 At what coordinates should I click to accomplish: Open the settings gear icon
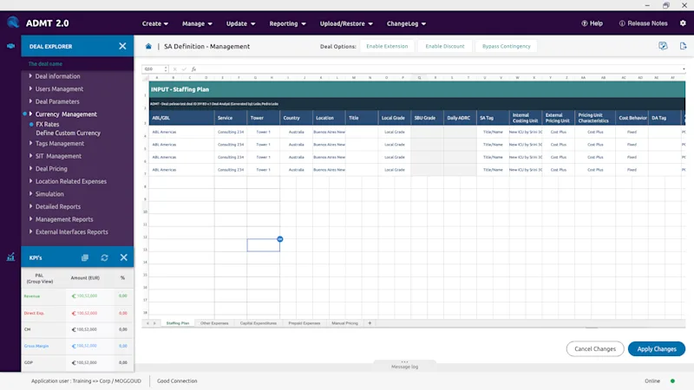683,23
